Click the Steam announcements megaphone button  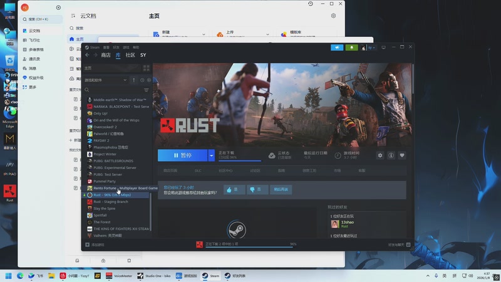(337, 48)
